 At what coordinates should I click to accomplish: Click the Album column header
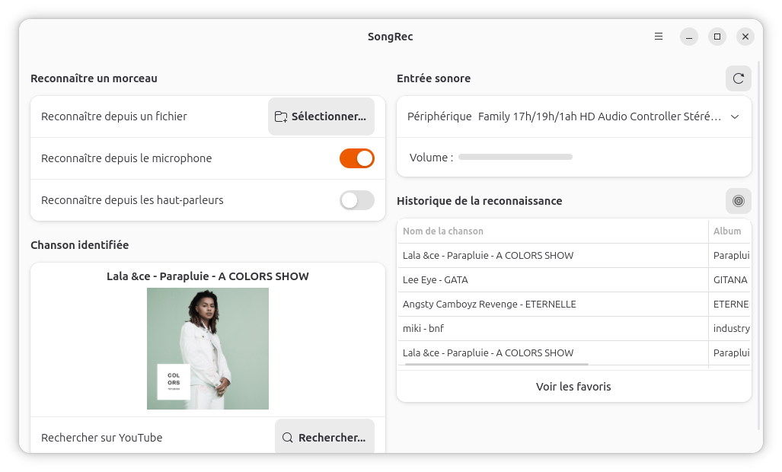click(x=727, y=231)
